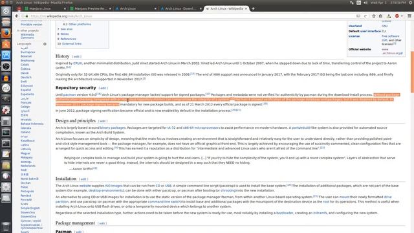Edit the Installation section
This screenshot has width=414, height=233.
coord(83,179)
